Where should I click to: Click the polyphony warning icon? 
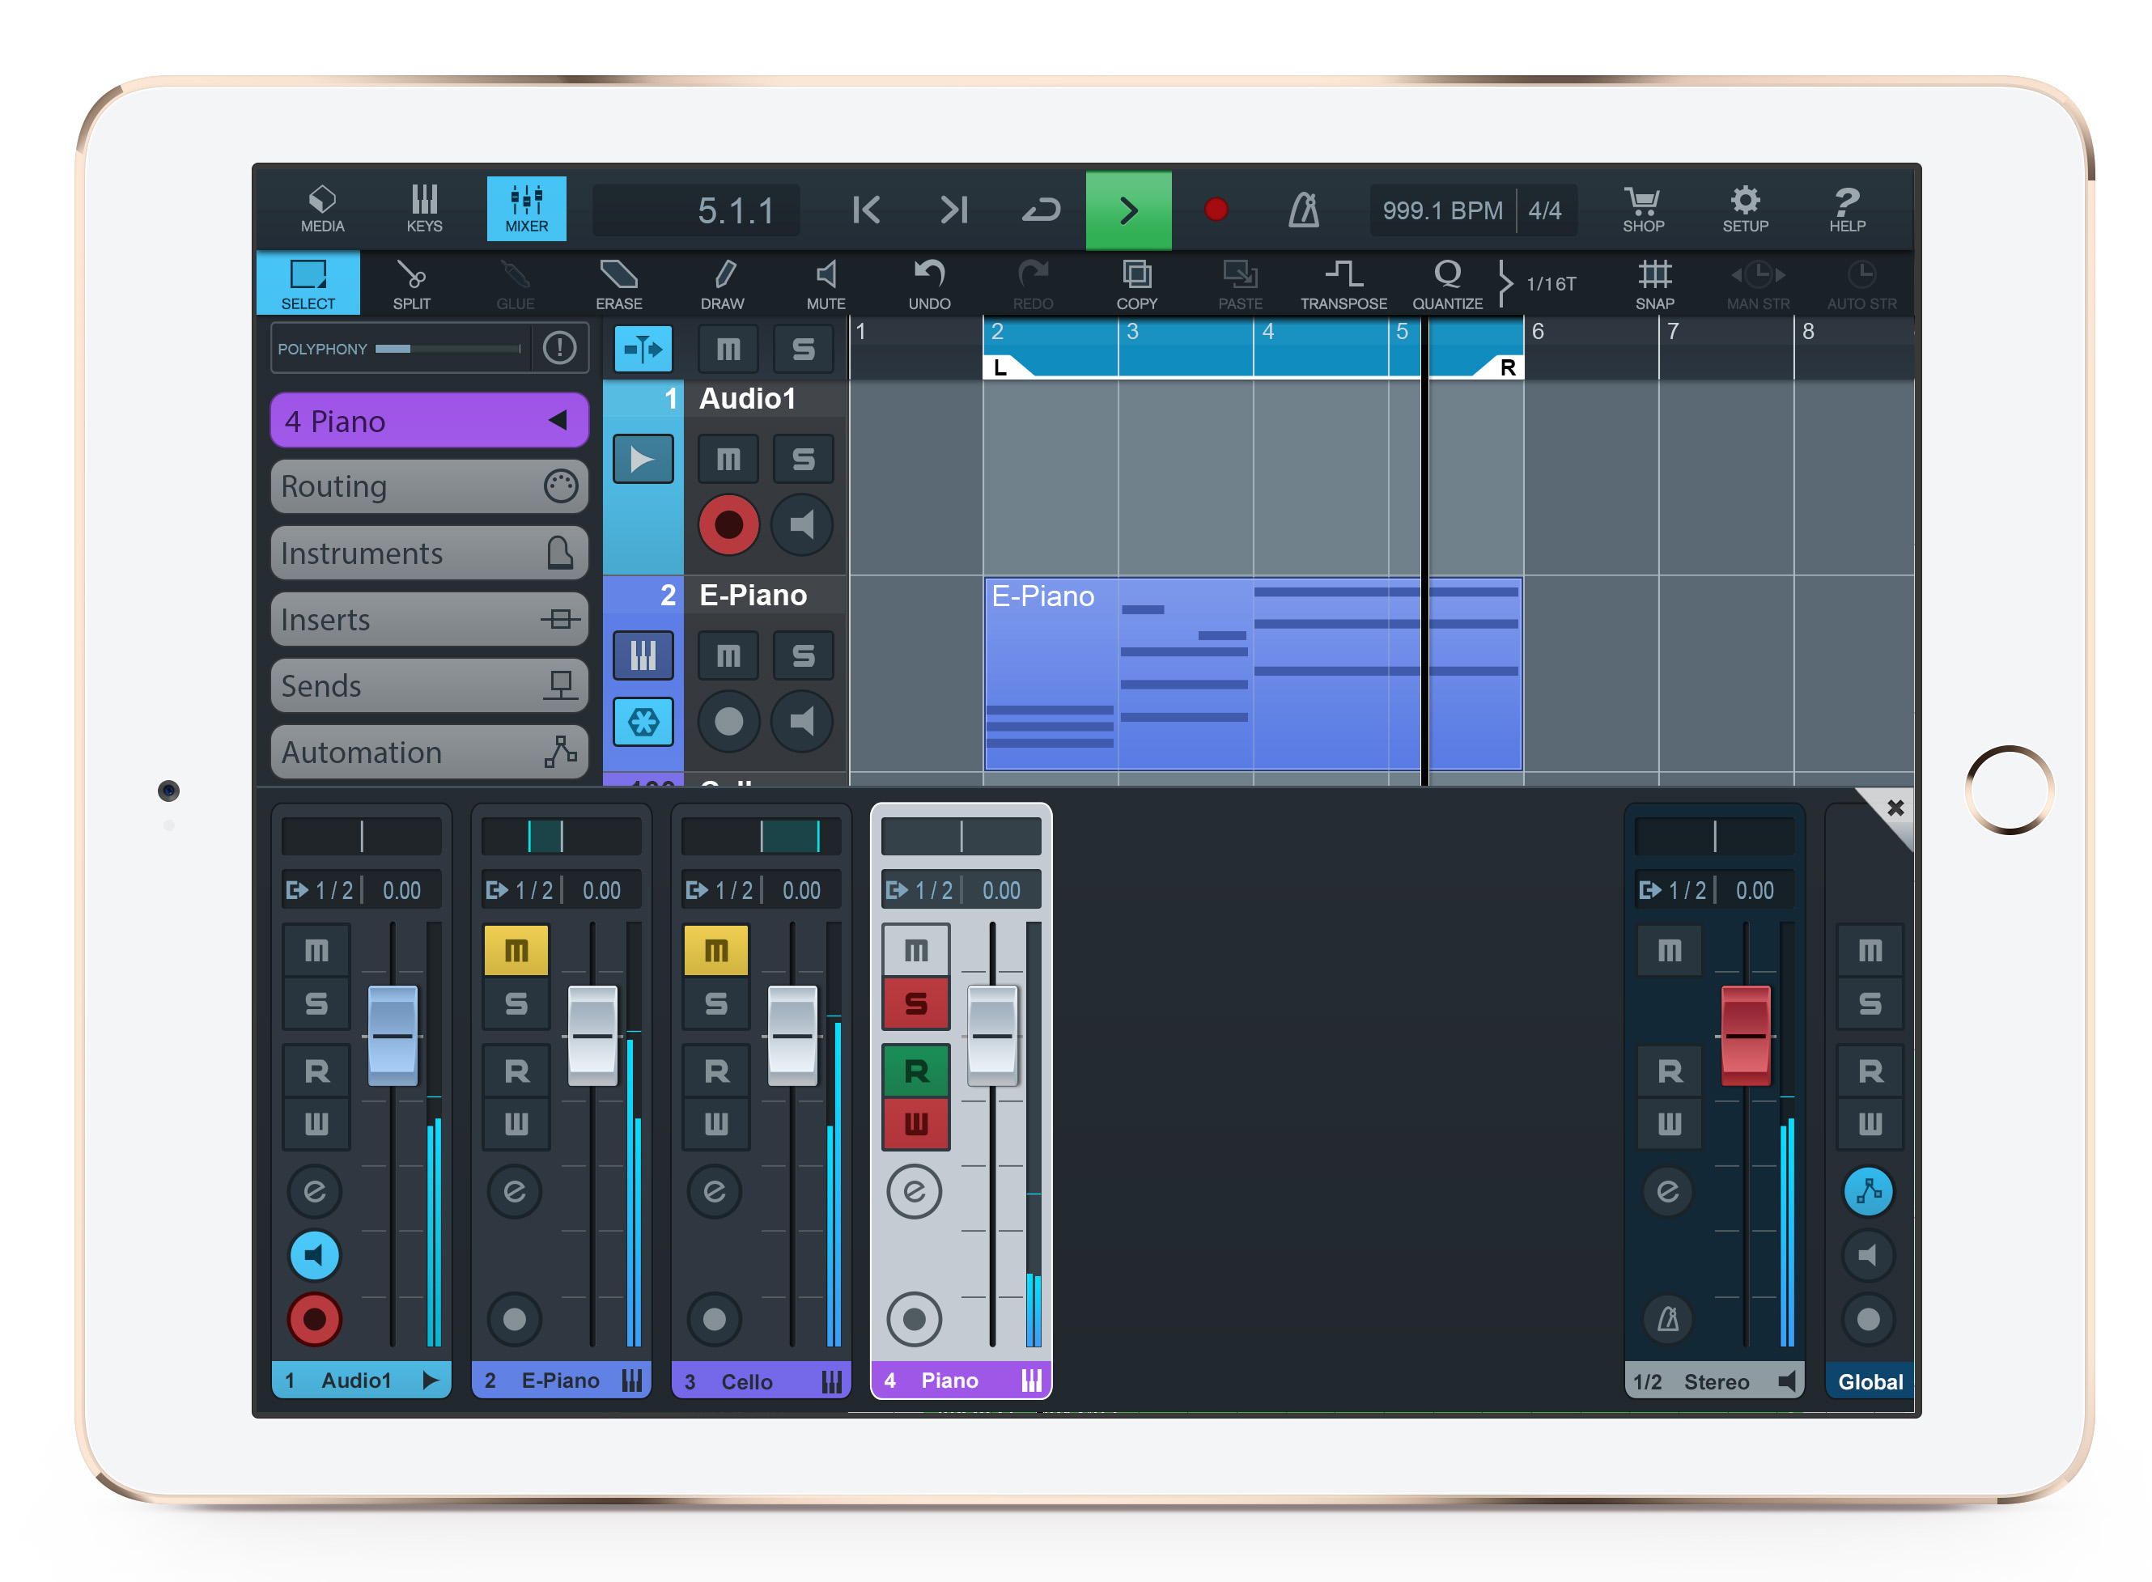pyautogui.click(x=559, y=348)
